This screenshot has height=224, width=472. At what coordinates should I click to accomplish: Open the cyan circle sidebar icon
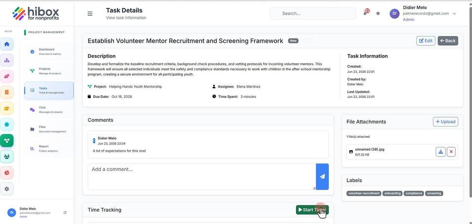coord(6,125)
